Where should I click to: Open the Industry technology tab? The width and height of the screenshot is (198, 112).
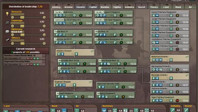click(x=129, y=6)
